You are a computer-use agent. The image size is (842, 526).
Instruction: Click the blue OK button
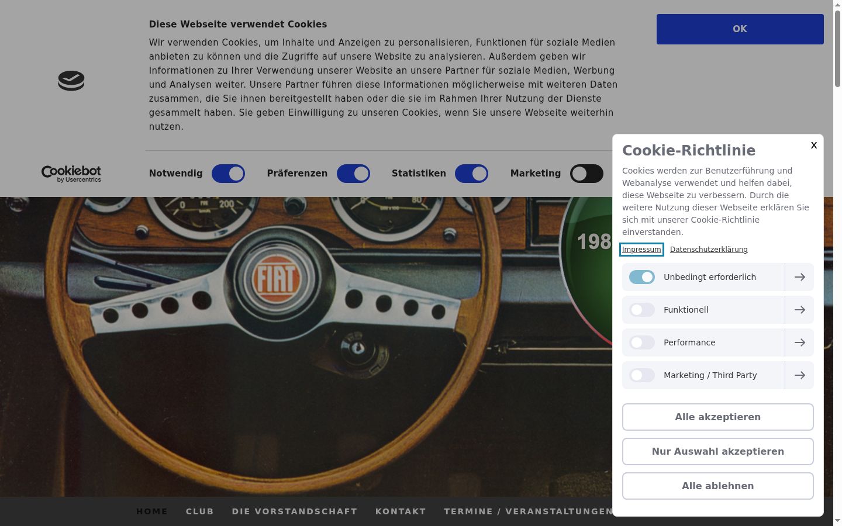[740, 29]
